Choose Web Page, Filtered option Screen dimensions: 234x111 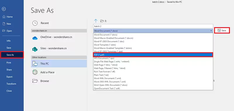[153, 68]
